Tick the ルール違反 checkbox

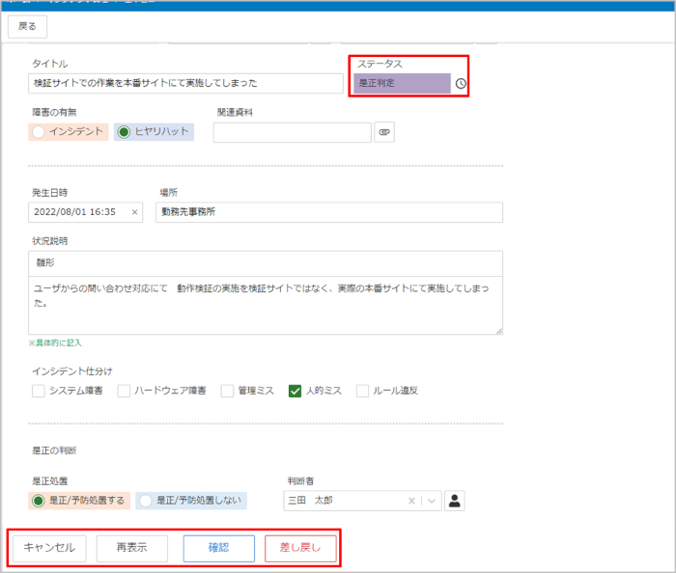click(x=362, y=391)
